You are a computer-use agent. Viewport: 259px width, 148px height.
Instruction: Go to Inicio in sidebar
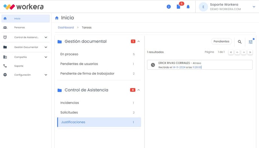[x=26, y=18]
